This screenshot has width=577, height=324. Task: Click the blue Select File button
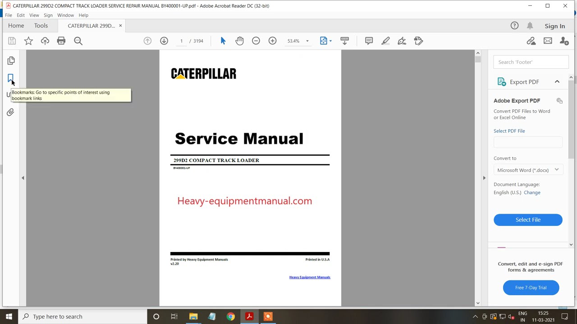528,220
